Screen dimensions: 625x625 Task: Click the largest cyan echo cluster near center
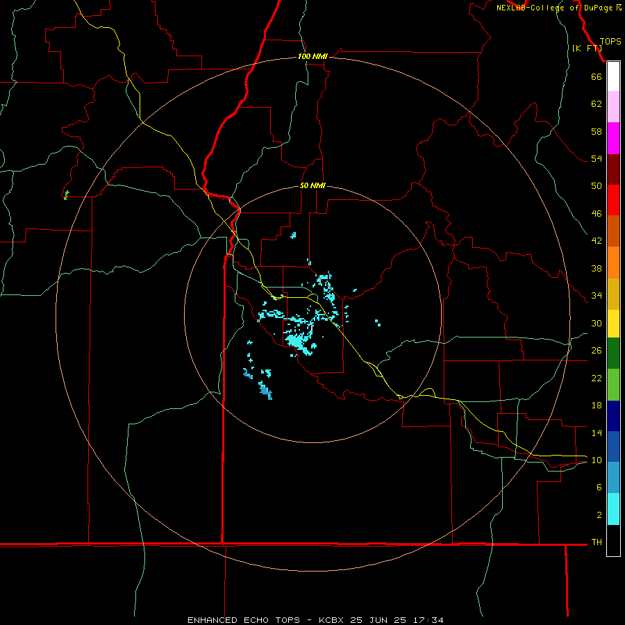[x=298, y=342]
